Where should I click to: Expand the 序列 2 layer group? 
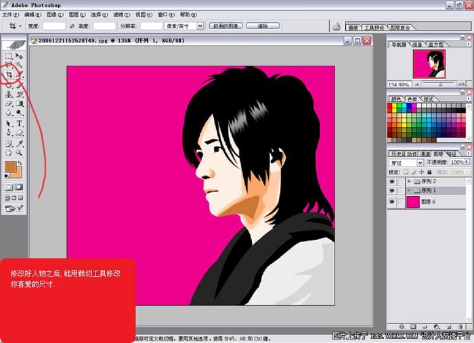[x=409, y=181]
